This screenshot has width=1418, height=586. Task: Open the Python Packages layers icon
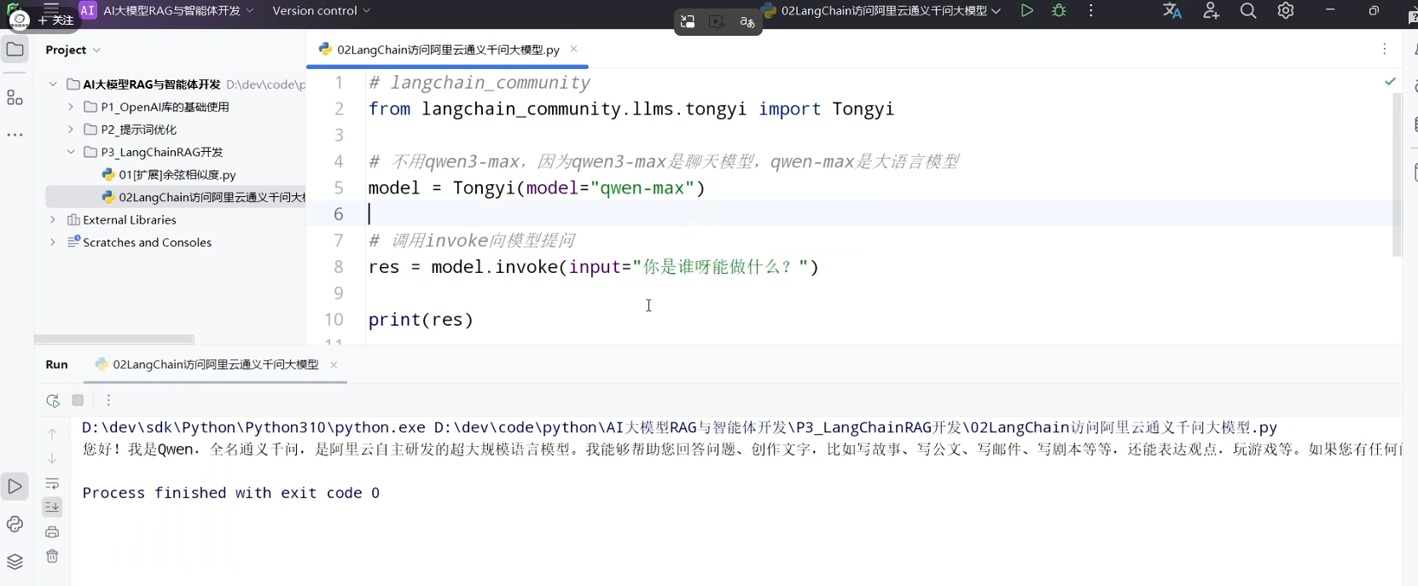click(15, 561)
